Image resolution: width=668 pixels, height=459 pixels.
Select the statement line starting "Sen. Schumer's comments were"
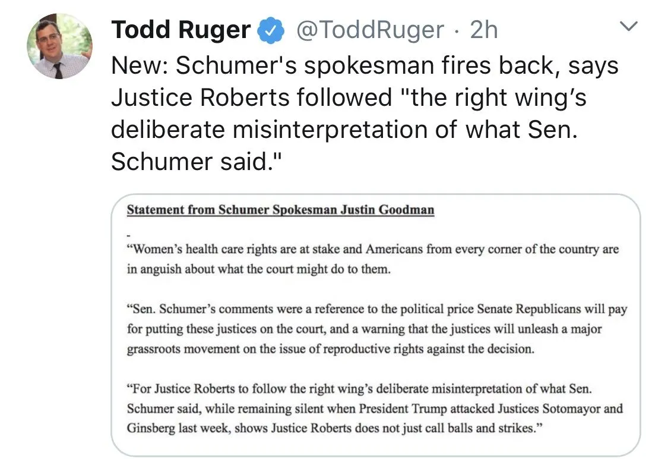[376, 310]
